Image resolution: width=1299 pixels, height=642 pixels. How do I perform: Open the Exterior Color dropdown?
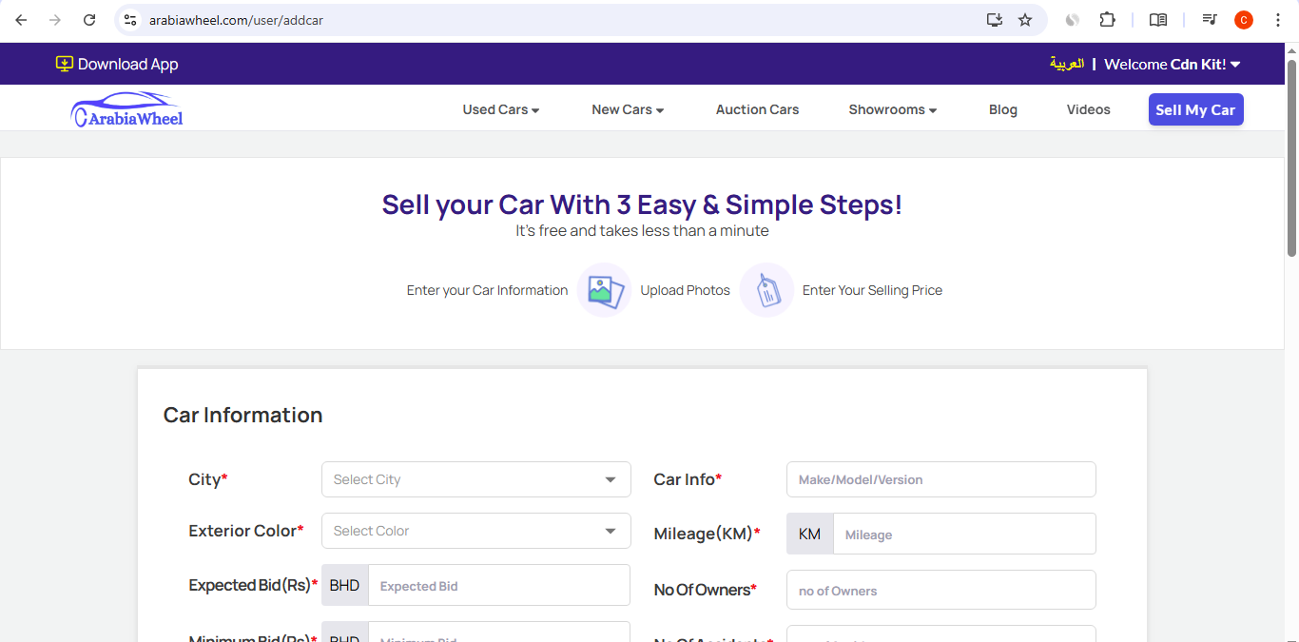(475, 531)
